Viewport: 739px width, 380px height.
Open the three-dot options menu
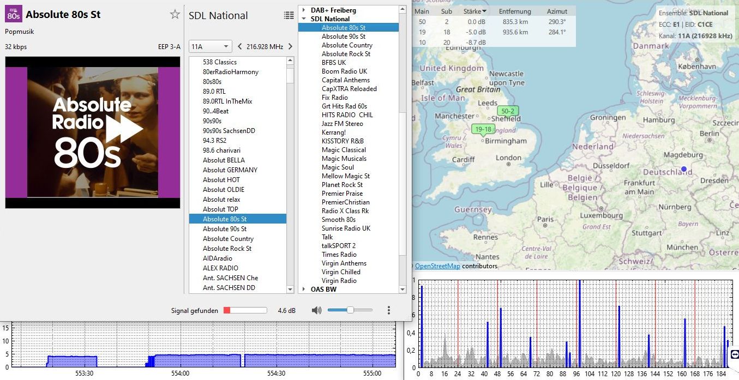point(388,310)
